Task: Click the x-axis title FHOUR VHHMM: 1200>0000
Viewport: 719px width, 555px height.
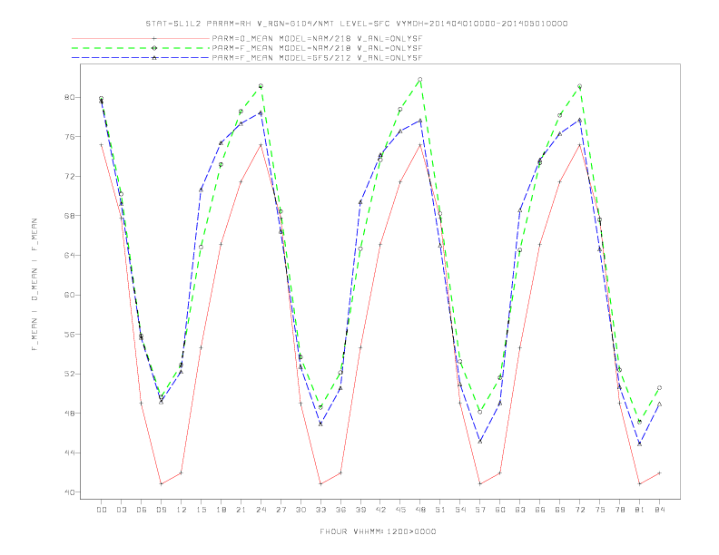Action: click(x=378, y=531)
